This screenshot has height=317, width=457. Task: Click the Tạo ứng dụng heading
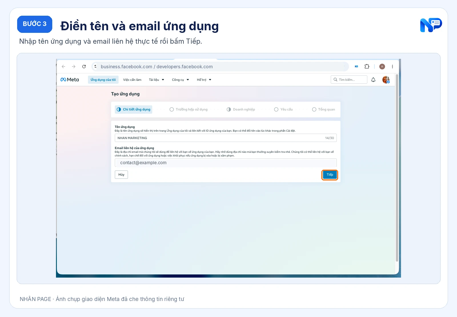(125, 94)
